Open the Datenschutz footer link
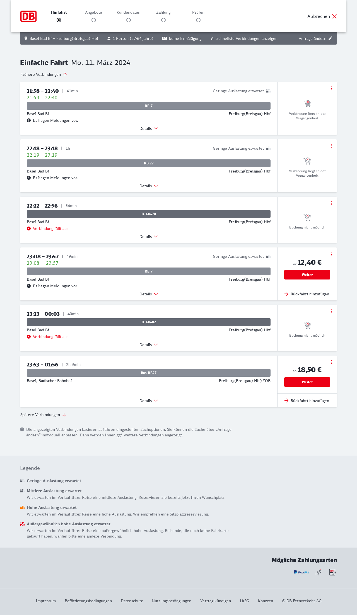Viewport: 357px width, 615px height. point(132,601)
